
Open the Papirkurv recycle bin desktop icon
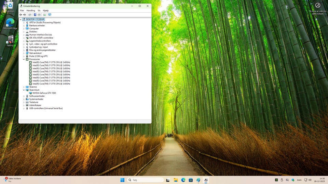10,7
